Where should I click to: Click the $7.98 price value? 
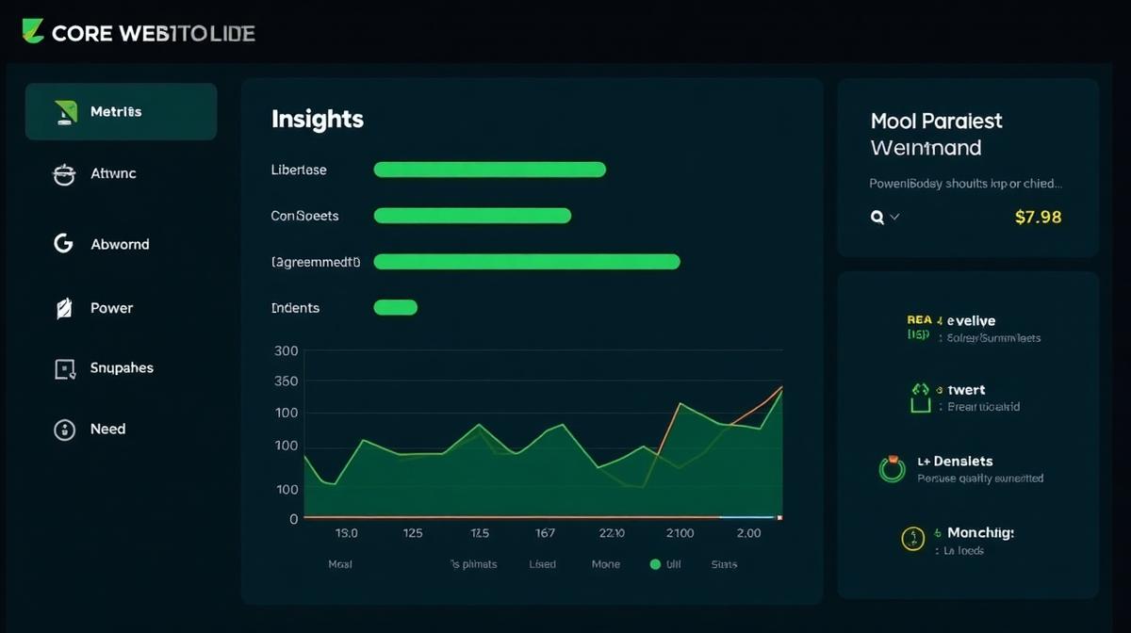[x=1039, y=217]
